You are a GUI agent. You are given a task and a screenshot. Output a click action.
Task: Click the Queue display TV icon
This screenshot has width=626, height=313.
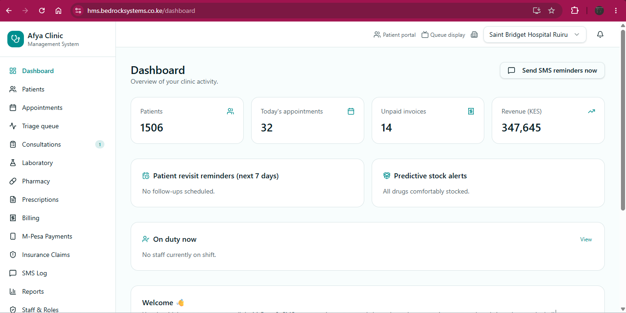coord(425,34)
